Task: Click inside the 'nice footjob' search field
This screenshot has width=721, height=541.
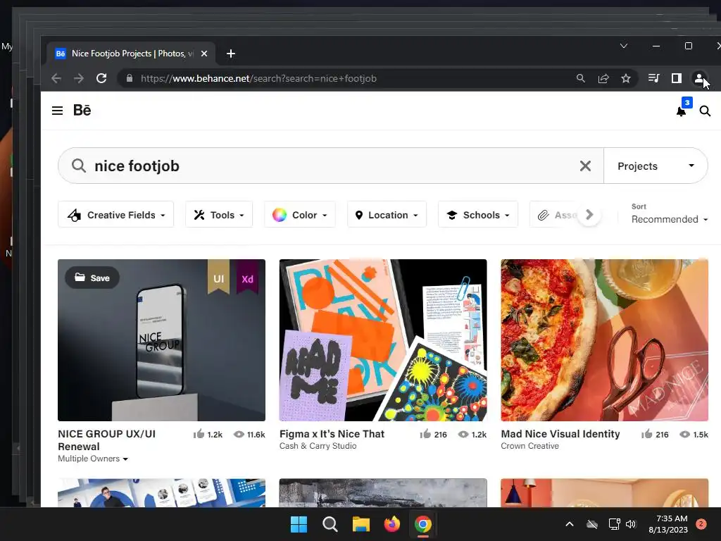Action: point(331,166)
